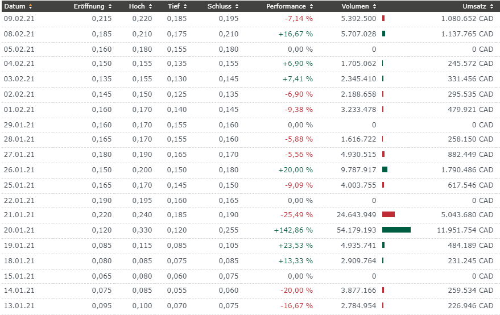Click the sort arrows beside Datum

30,6
